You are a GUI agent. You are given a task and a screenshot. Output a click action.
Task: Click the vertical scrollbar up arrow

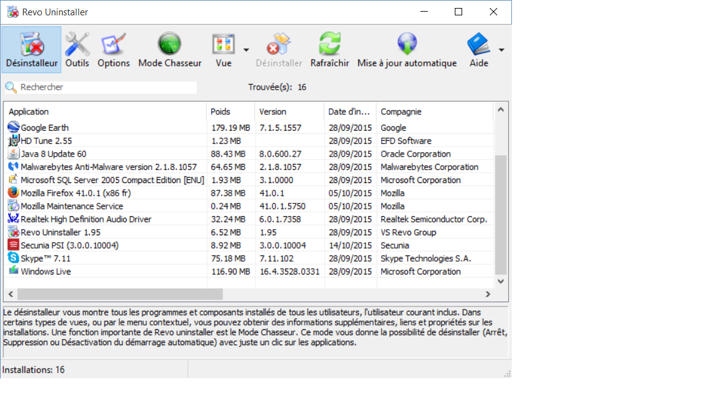500,110
